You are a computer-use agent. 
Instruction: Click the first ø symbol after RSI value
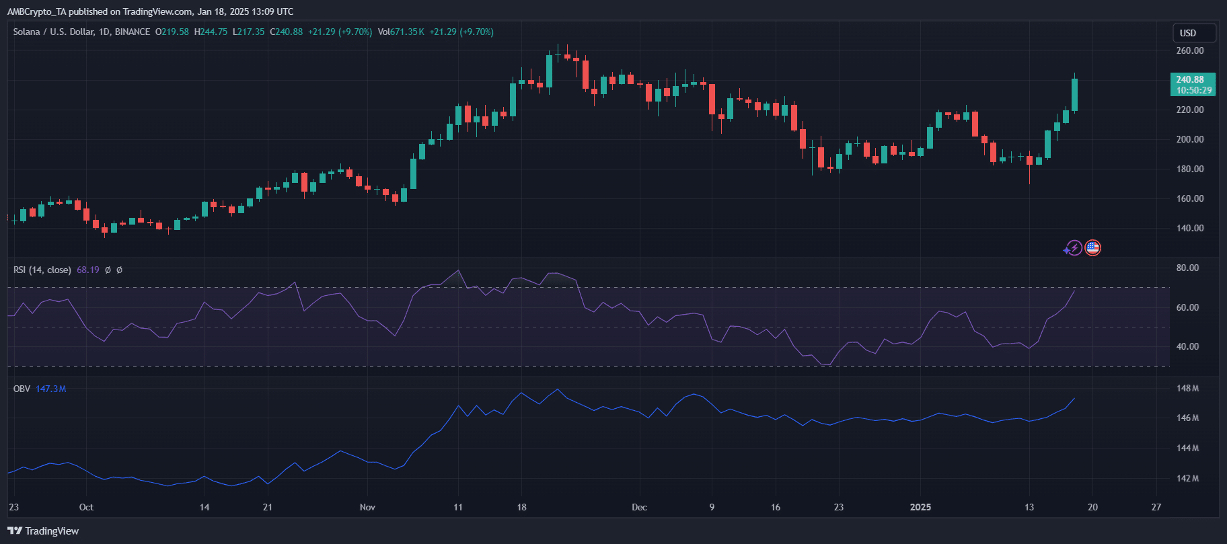click(x=108, y=270)
